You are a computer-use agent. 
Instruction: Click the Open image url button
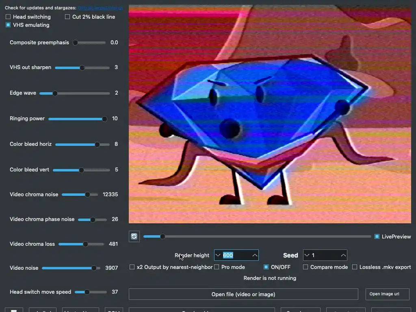pos(387,294)
